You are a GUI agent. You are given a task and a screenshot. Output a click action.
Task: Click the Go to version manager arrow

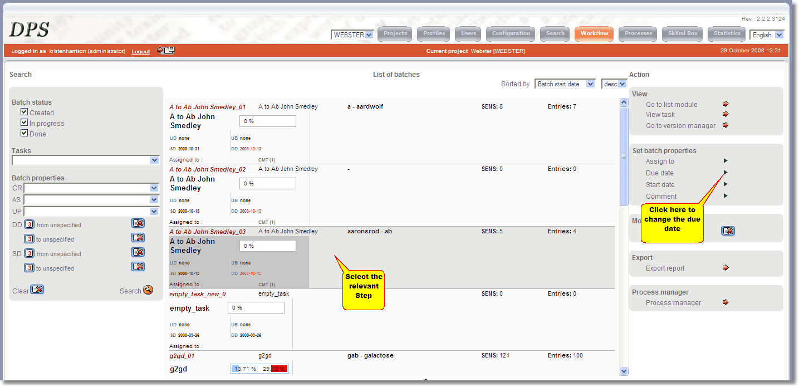pyautogui.click(x=726, y=125)
